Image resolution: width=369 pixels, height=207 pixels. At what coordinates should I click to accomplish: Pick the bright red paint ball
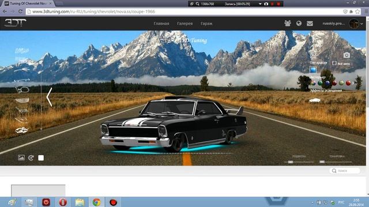(348, 83)
